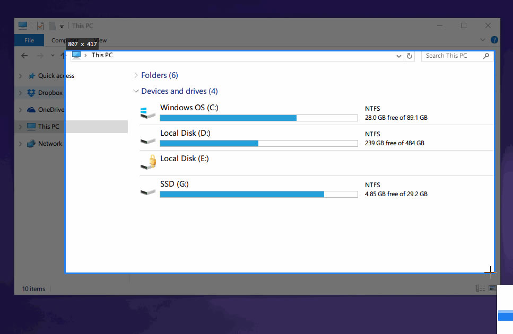Screen dimensions: 513x334
Task: Open the address bar dropdown arrow
Action: (398, 56)
